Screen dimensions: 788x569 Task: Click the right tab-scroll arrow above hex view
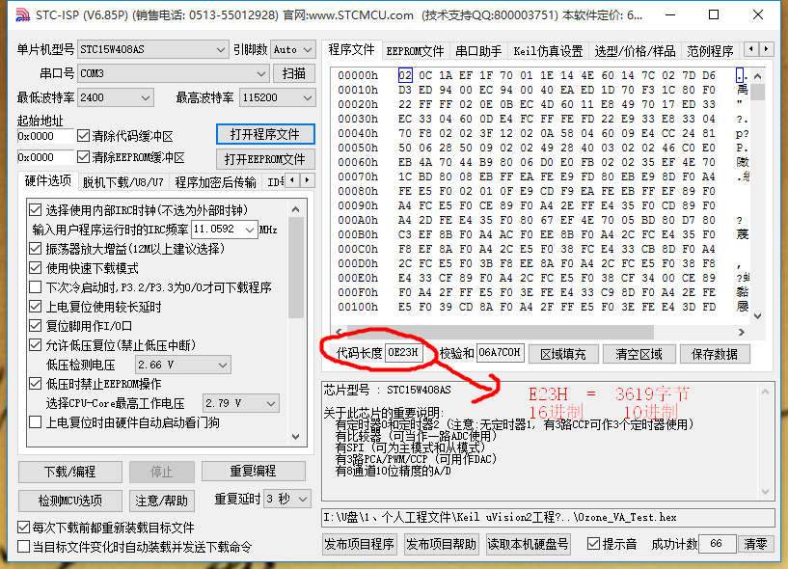767,49
